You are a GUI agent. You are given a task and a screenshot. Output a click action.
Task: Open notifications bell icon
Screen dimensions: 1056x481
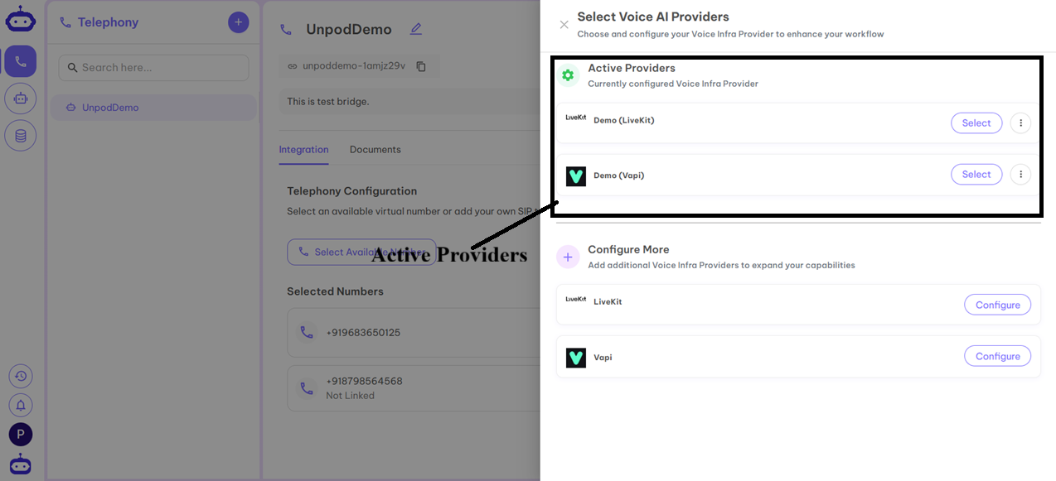(x=21, y=405)
